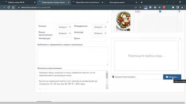Open the browser profile avatar icon

182,7
